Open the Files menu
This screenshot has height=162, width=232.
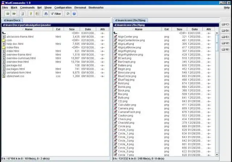pyautogui.click(x=5, y=8)
